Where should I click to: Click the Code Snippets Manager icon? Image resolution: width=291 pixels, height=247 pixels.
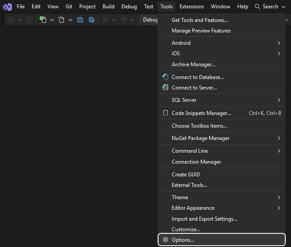click(x=166, y=113)
